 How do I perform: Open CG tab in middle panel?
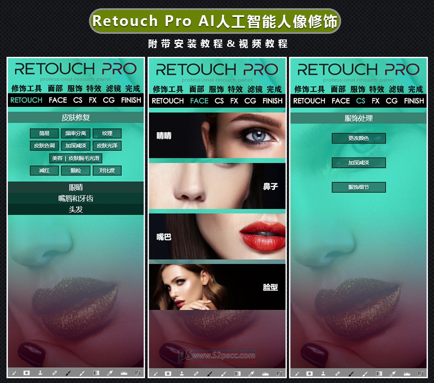pyautogui.click(x=250, y=101)
